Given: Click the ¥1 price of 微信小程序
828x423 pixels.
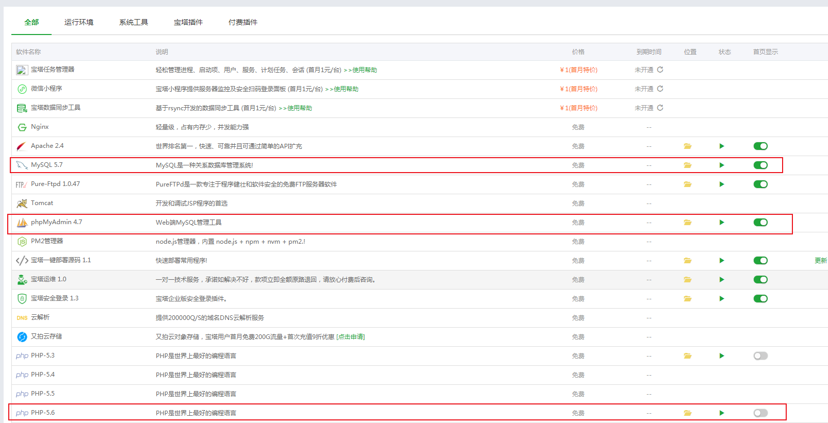Looking at the screenshot, I should point(578,89).
